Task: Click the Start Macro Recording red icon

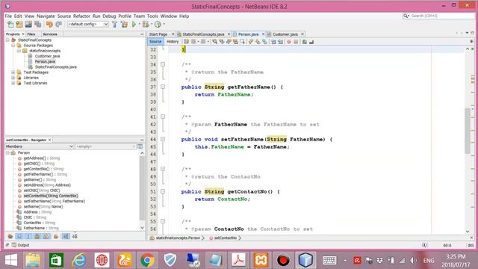Action: pos(289,42)
